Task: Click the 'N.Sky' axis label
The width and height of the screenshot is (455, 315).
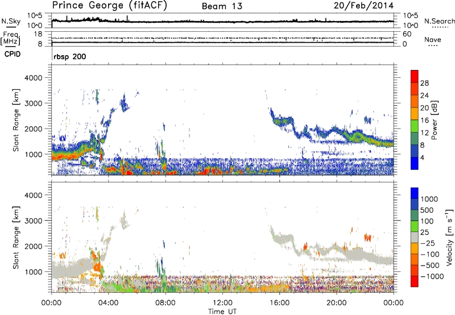Action: 11,21
